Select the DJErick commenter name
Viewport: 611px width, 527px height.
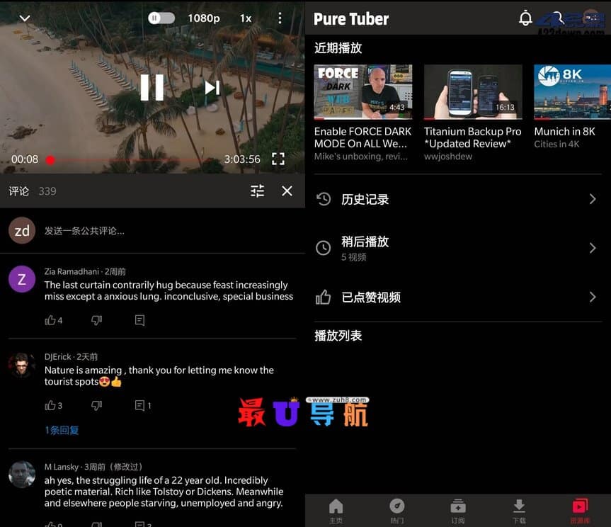[57, 357]
